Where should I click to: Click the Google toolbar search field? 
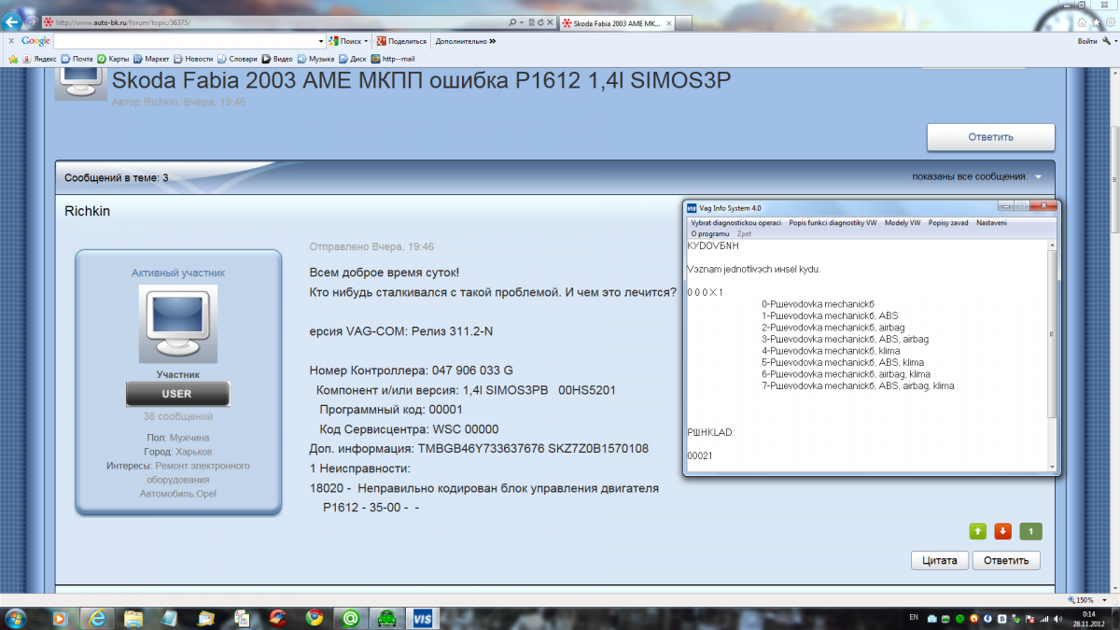[189, 41]
